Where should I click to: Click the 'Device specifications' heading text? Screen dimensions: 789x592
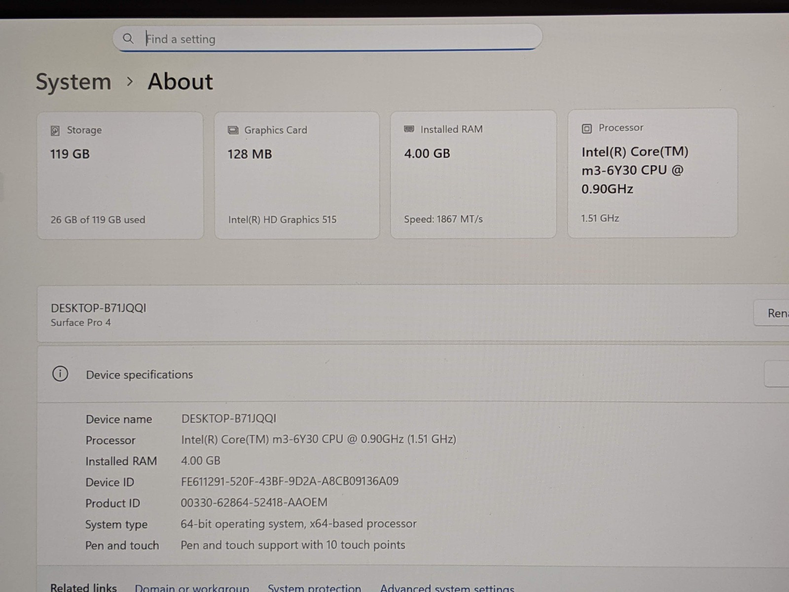coord(140,375)
